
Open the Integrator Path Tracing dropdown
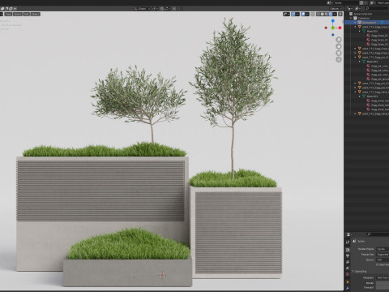click(x=383, y=277)
